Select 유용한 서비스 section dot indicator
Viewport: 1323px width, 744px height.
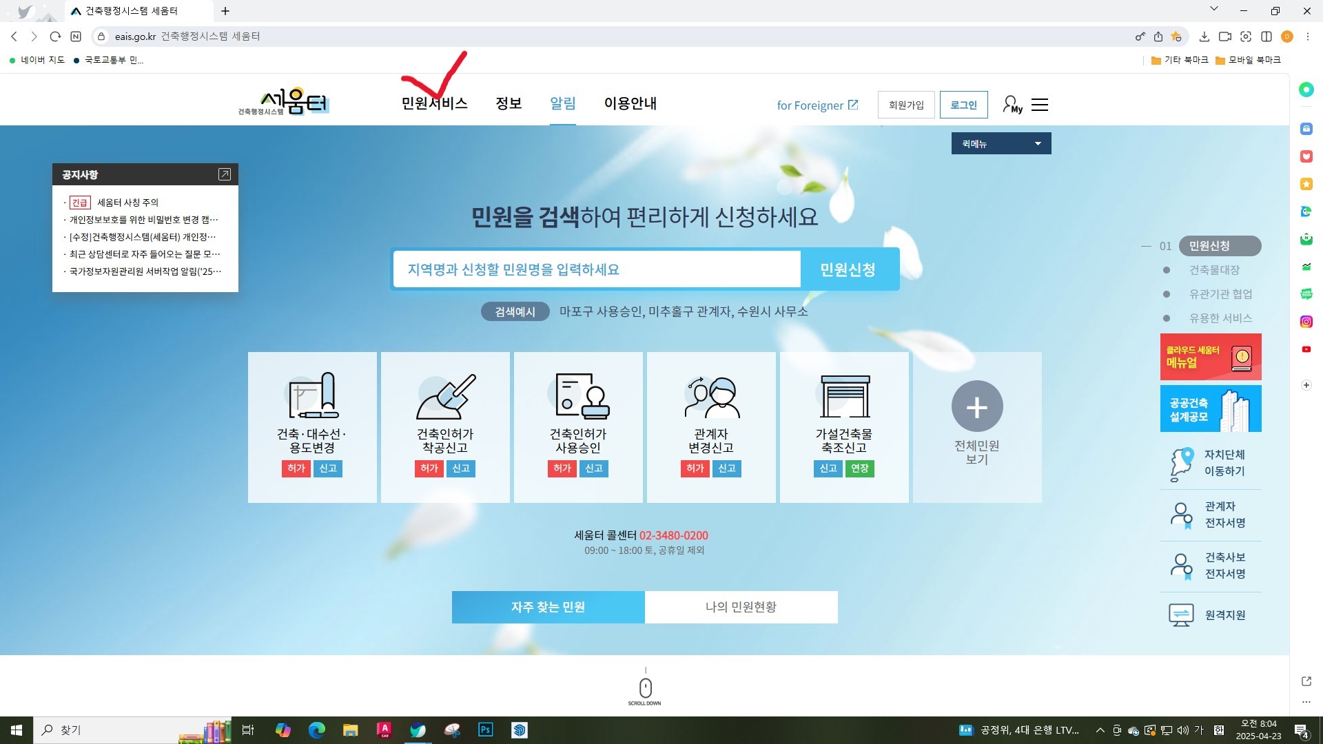click(x=1167, y=318)
